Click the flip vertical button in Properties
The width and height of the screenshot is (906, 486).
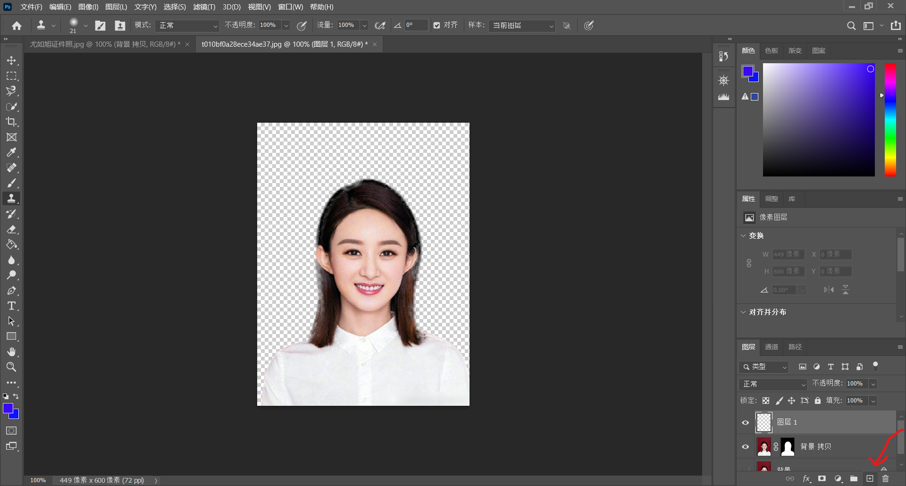point(846,289)
